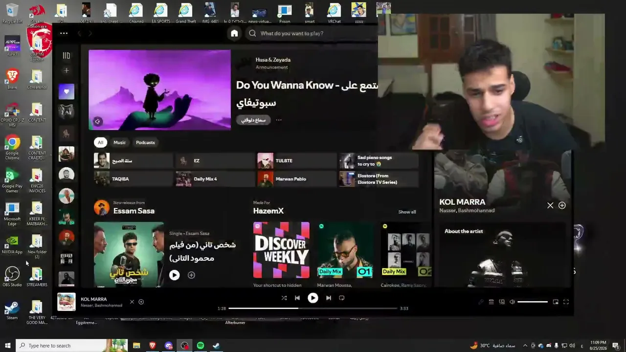Open the Daily Mix 01 cover
The image size is (626, 352).
click(345, 250)
